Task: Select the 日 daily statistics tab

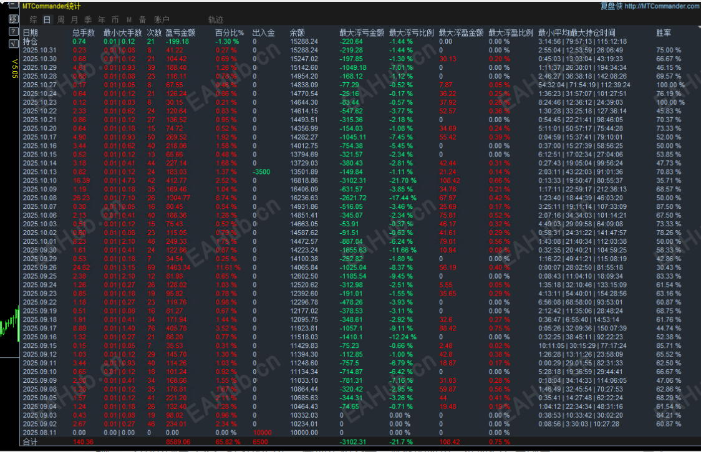Action: coord(47,20)
